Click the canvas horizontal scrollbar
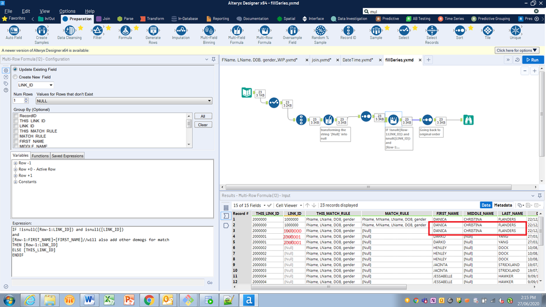 pos(368,187)
